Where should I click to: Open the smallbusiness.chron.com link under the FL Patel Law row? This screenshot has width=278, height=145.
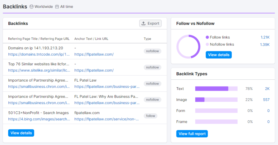pos(39,86)
